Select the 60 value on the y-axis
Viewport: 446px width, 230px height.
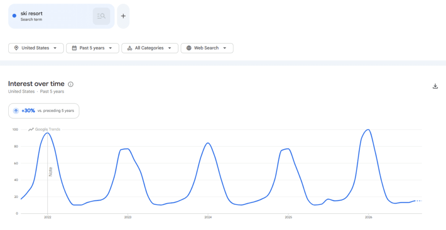click(16, 163)
